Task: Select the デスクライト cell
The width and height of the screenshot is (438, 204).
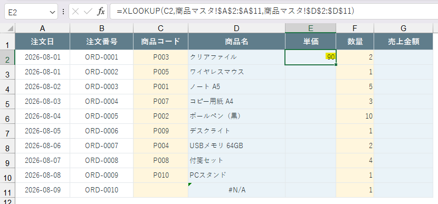Action: tap(236, 131)
